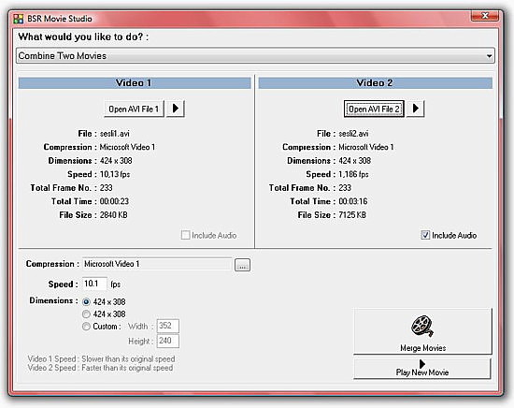514x408 pixels.
Task: Click file name sesli1.avi
Action: pos(114,134)
